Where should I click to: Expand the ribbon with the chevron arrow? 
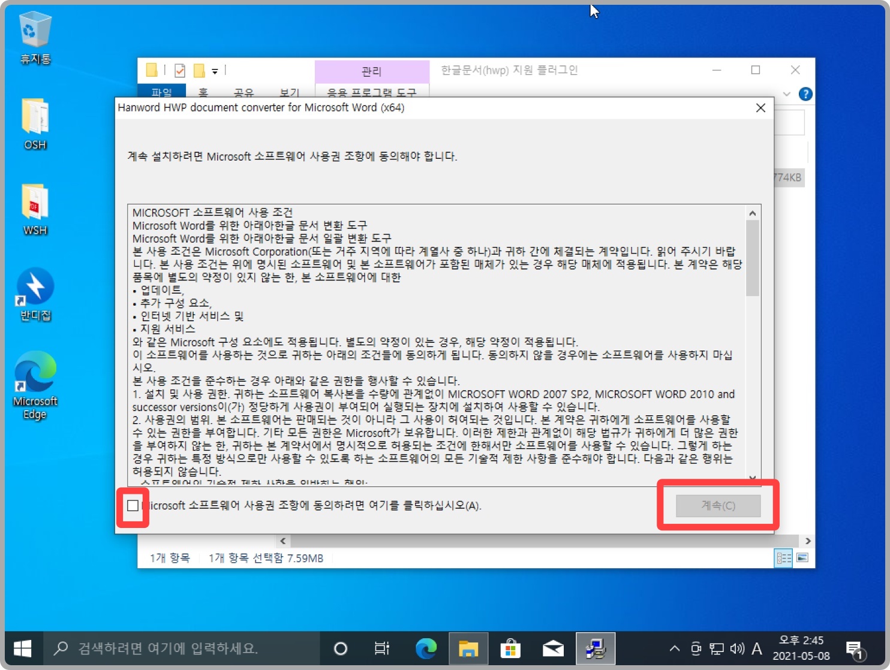click(x=786, y=94)
